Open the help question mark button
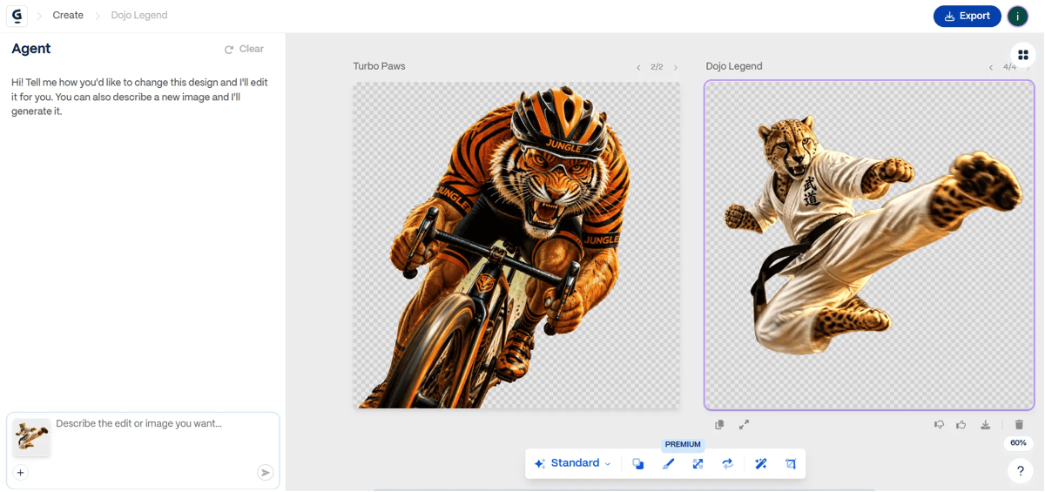1045x492 pixels. tap(1020, 471)
